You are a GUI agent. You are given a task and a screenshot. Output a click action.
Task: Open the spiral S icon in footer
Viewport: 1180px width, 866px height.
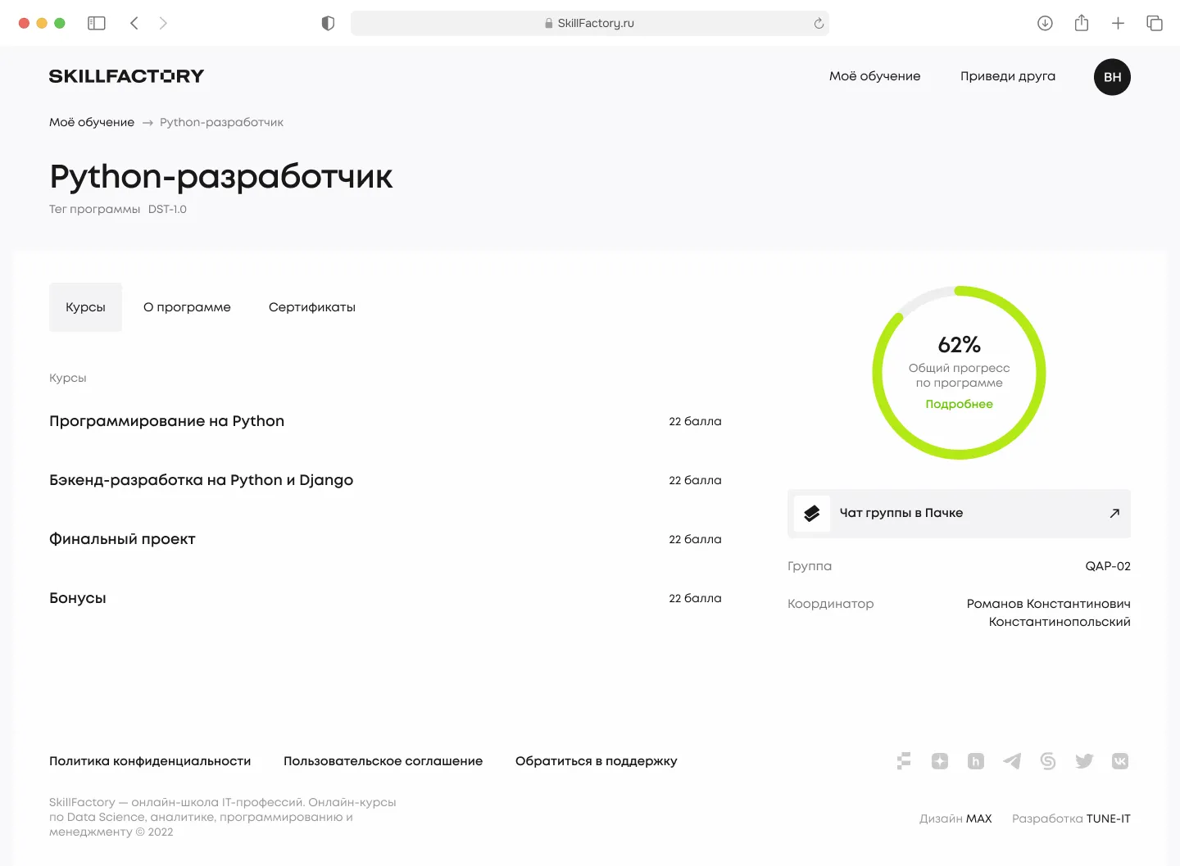[x=1048, y=761]
